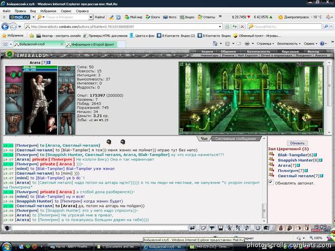The image size is (335, 251).
Task: Select Агата[7] in the room player list
Action: [287, 166]
